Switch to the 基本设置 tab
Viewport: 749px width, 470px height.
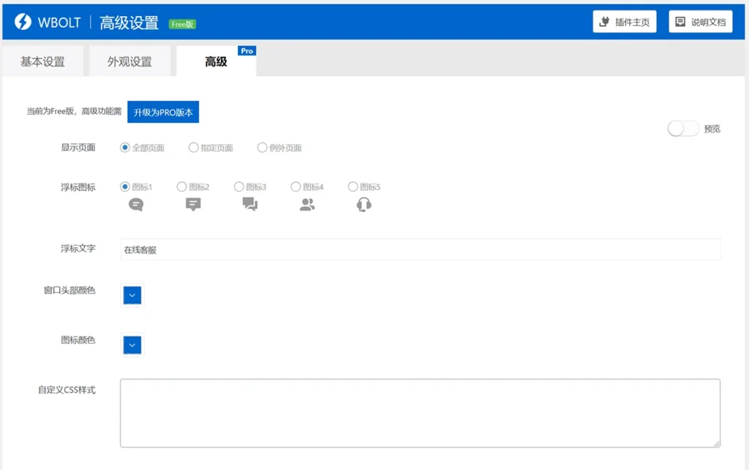[42, 62]
